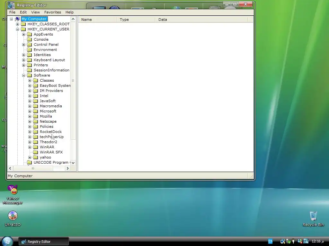
Task: Click the Classes folder icon
Action: (x=36, y=80)
